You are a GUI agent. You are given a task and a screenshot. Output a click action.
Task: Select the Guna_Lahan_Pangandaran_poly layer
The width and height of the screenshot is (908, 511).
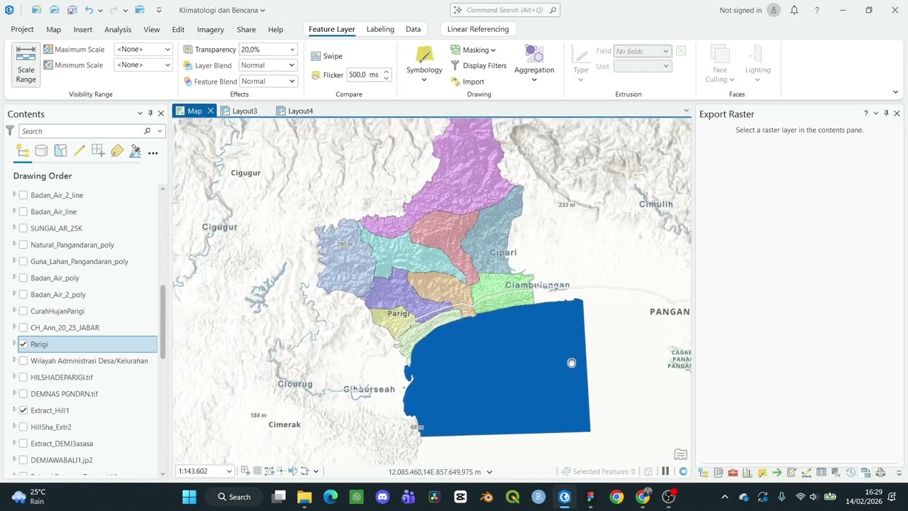click(79, 261)
